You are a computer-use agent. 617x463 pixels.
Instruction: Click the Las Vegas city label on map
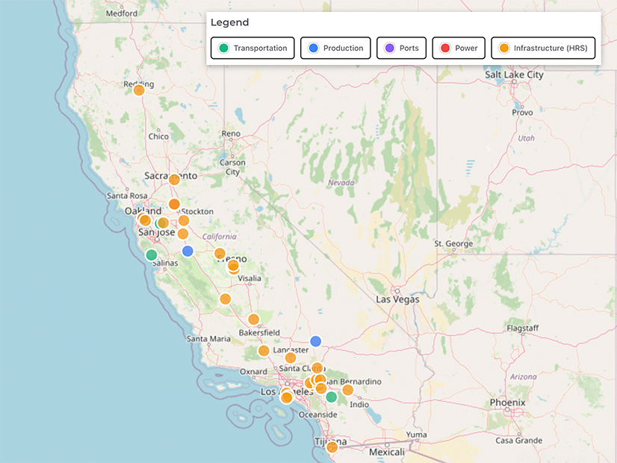(397, 299)
